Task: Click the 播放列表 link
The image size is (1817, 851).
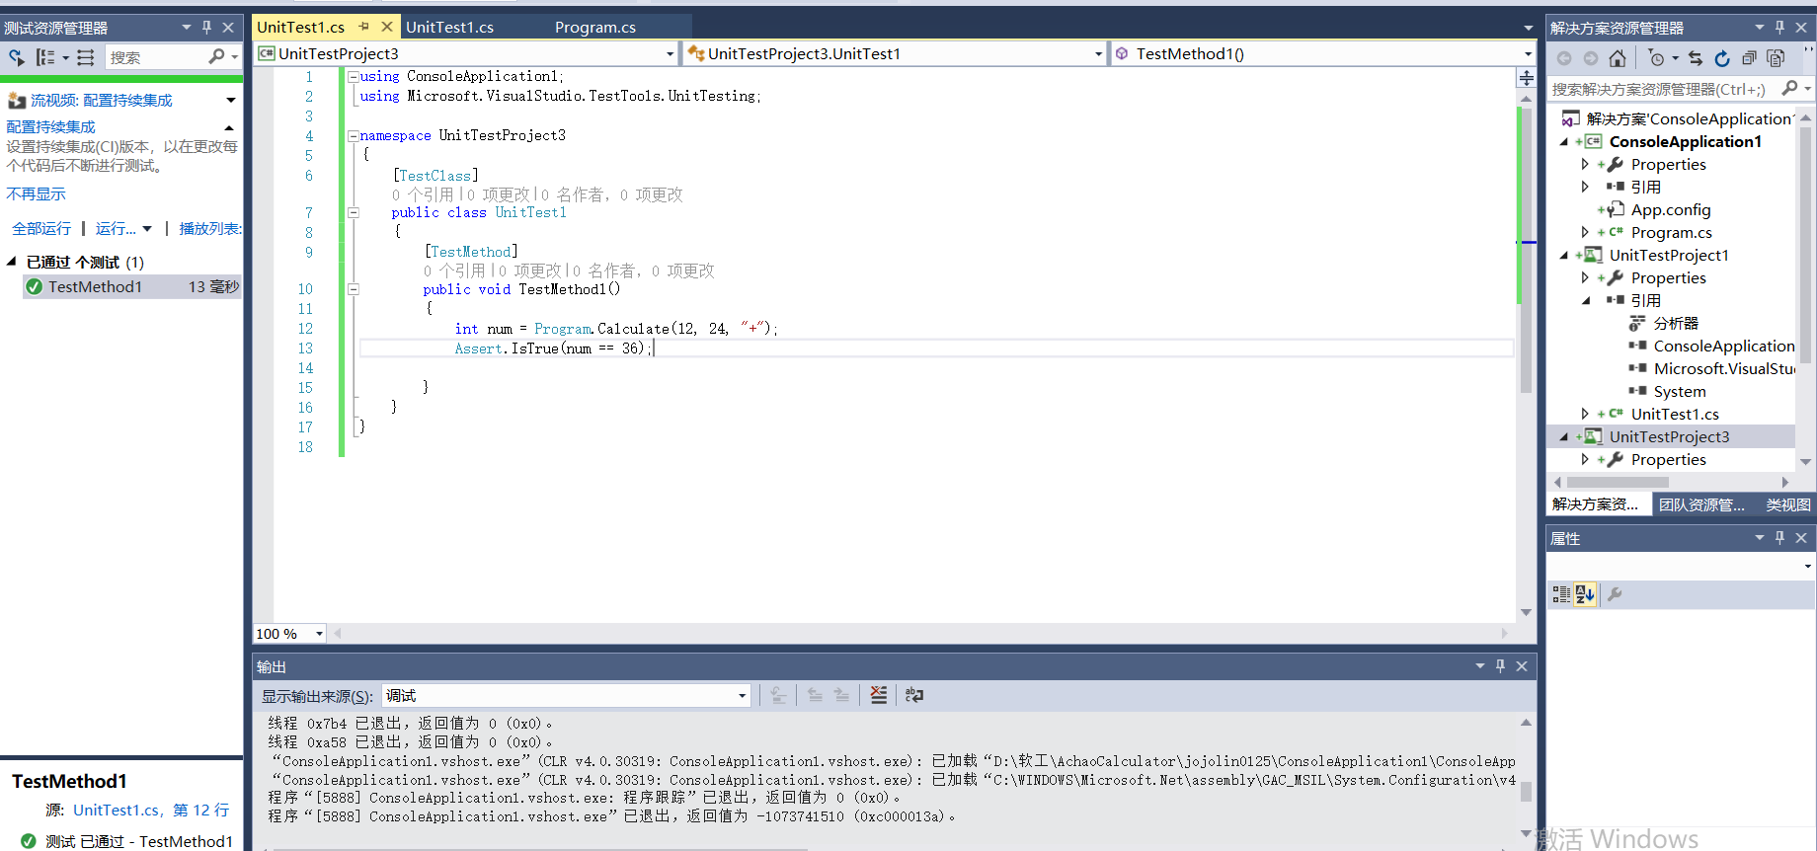Action: pyautogui.click(x=210, y=228)
